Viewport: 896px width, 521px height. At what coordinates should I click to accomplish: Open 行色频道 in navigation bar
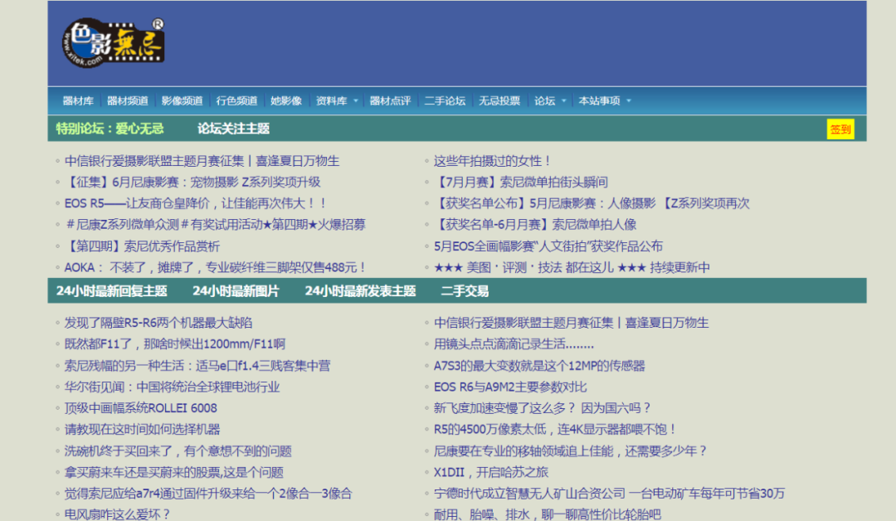(236, 101)
